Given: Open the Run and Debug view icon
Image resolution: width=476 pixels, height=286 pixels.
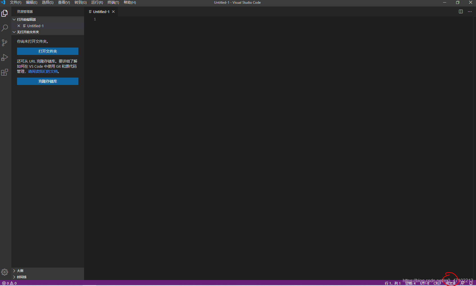Looking at the screenshot, I should [x=5, y=57].
